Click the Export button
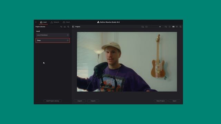 coord(80,101)
